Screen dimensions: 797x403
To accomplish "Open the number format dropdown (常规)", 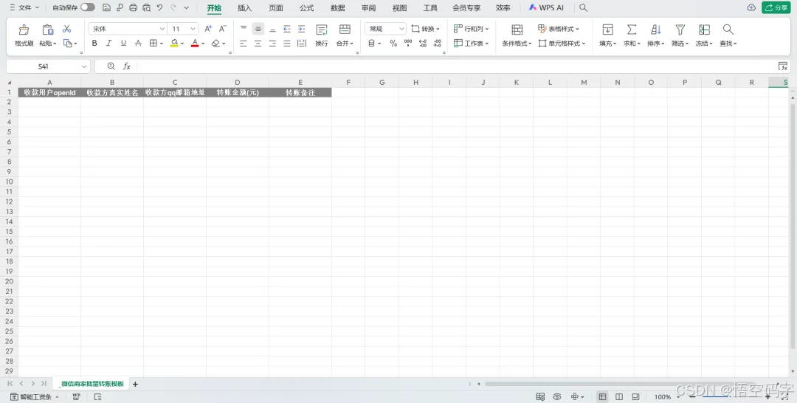I will 401,29.
